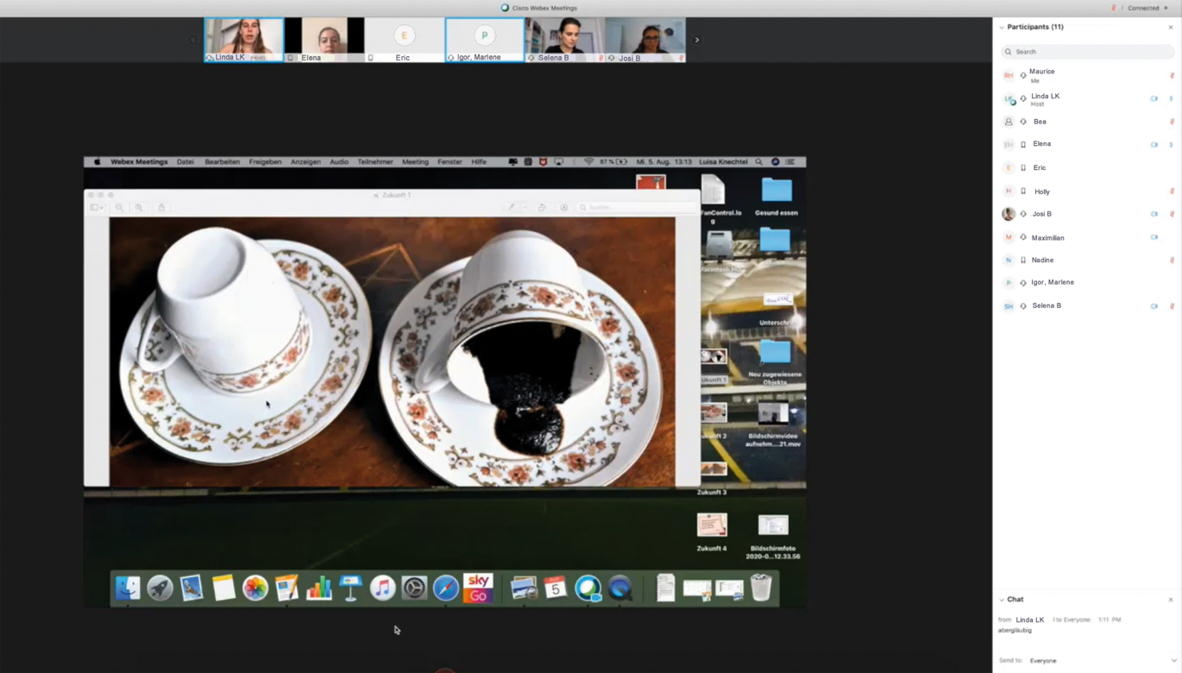Click the muted mic icon next to Nadine
This screenshot has width=1182, height=673.
coord(1172,260)
